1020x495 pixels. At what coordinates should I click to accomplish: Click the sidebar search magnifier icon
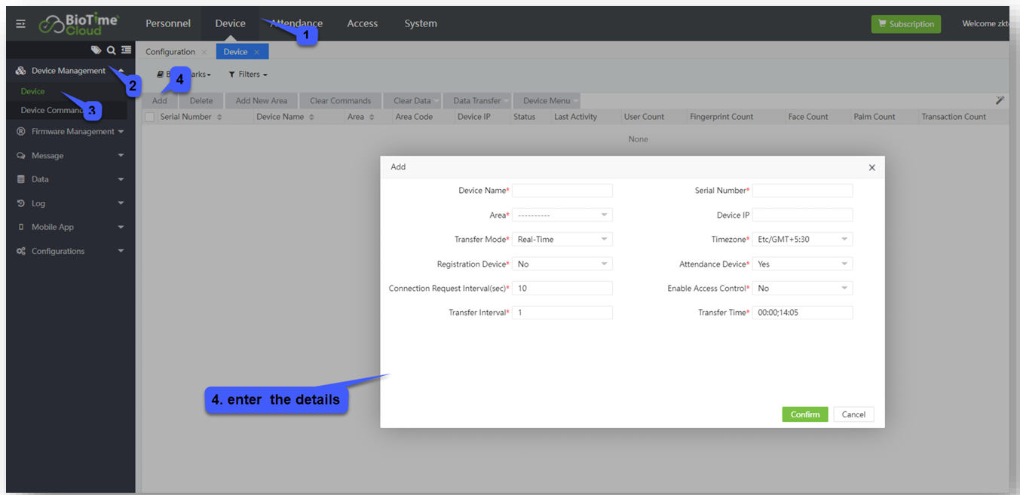click(x=111, y=50)
